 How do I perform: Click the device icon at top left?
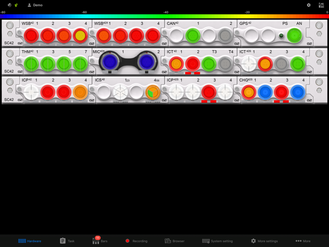coord(10,5)
